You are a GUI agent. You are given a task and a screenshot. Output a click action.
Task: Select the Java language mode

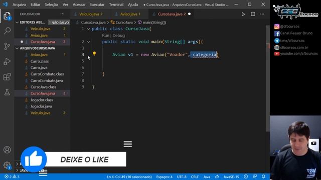tap(207, 176)
